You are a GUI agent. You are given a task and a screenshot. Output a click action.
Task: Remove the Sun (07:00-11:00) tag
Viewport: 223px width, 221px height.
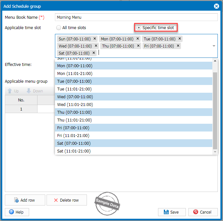click(x=95, y=39)
